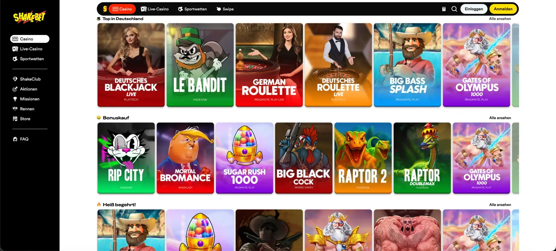
Task: View all Bonuskauf games
Action: point(500,118)
